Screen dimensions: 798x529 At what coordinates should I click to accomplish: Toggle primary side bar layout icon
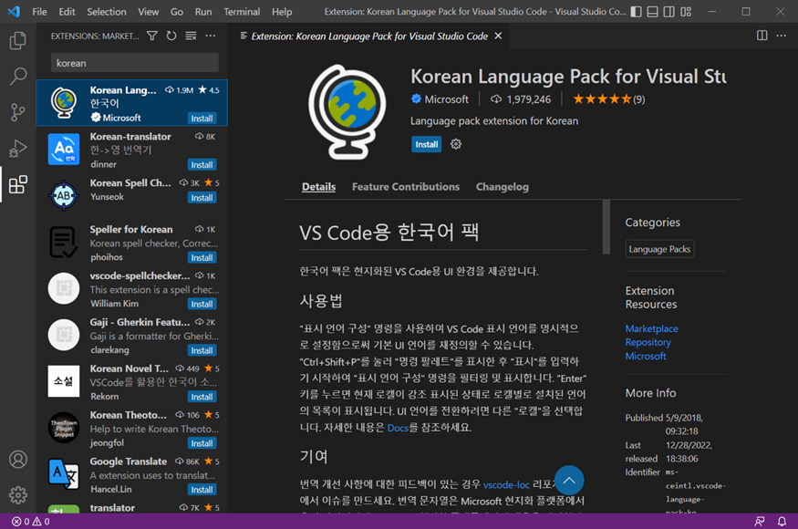pyautogui.click(x=637, y=12)
